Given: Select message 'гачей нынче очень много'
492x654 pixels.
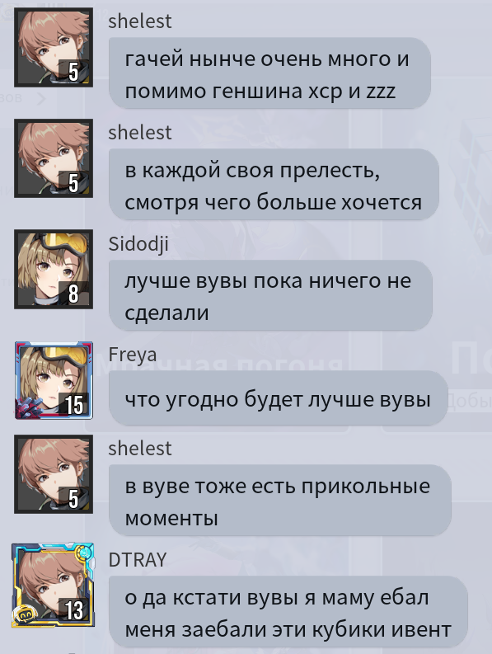Looking at the screenshot, I should click(269, 73).
